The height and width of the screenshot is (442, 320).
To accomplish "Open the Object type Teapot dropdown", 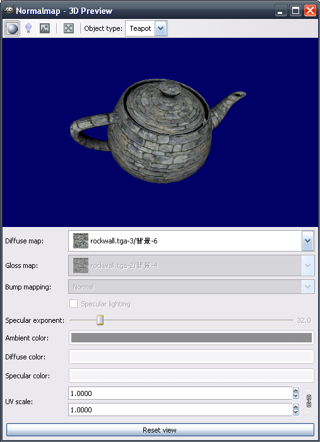I will pyautogui.click(x=146, y=28).
